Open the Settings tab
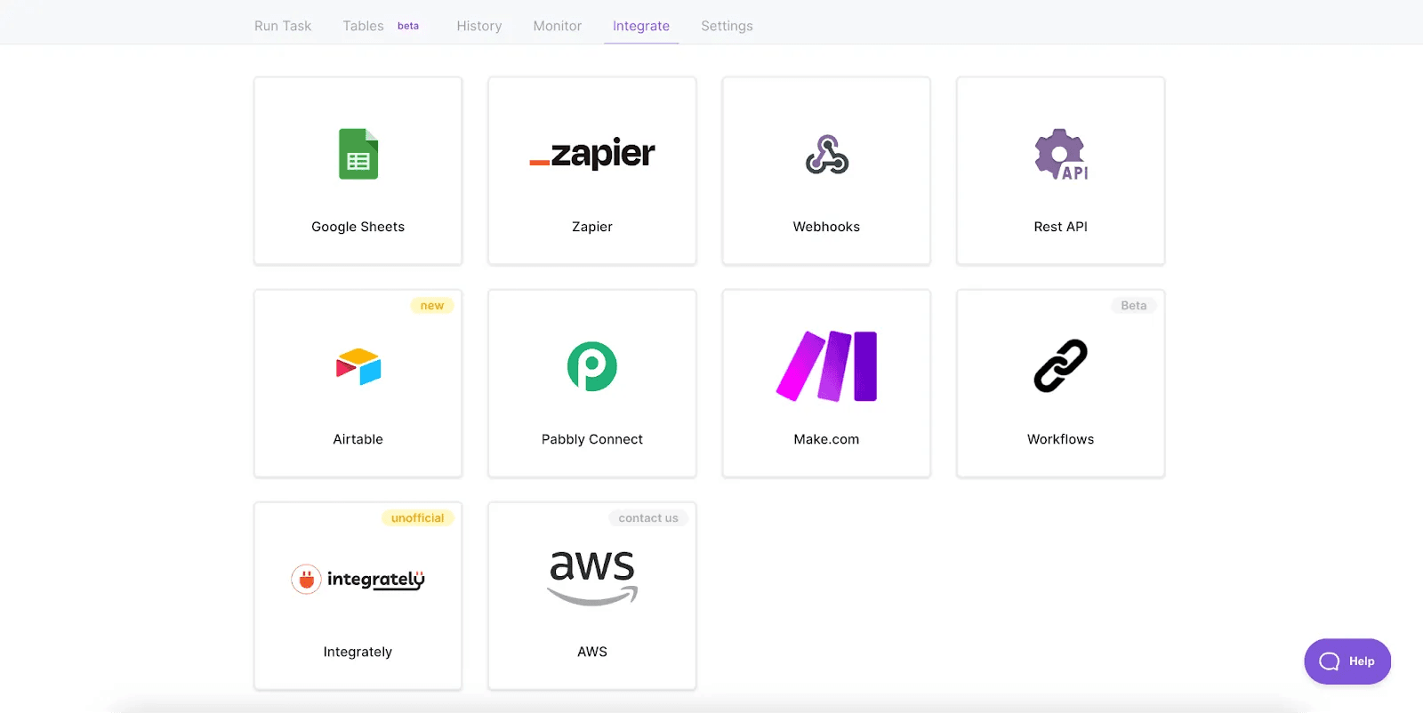This screenshot has height=713, width=1423. click(x=727, y=26)
